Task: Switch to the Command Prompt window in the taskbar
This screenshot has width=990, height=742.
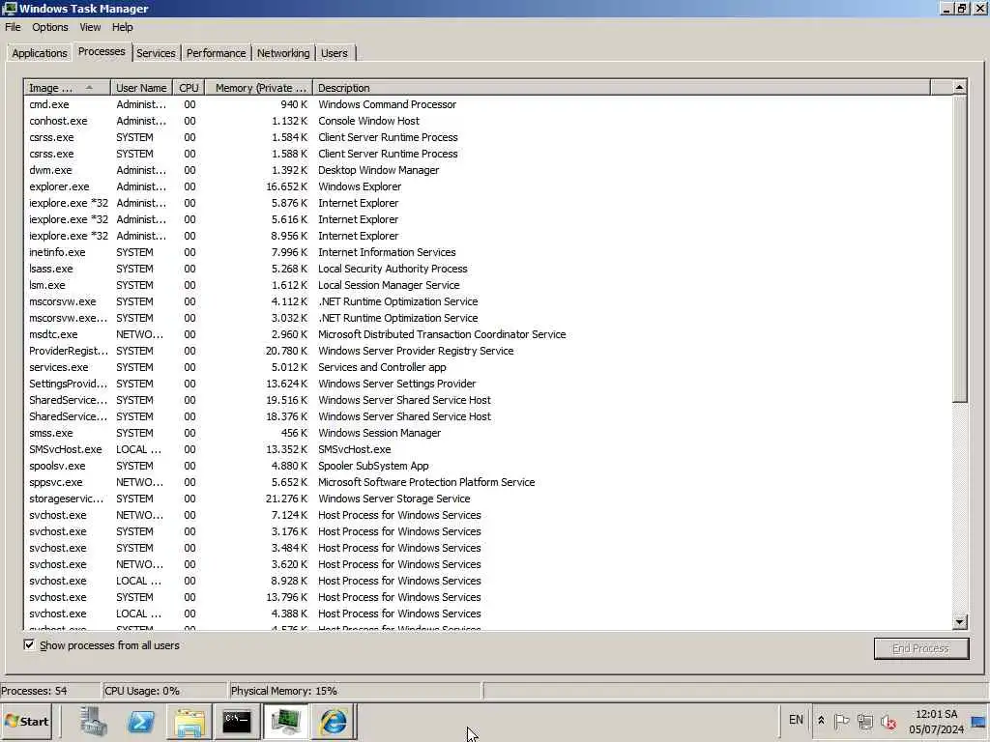Action: 237,721
